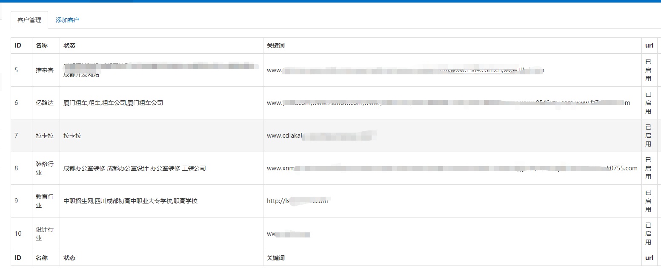Click the url column header
The height and width of the screenshot is (274, 661).
tap(649, 45)
